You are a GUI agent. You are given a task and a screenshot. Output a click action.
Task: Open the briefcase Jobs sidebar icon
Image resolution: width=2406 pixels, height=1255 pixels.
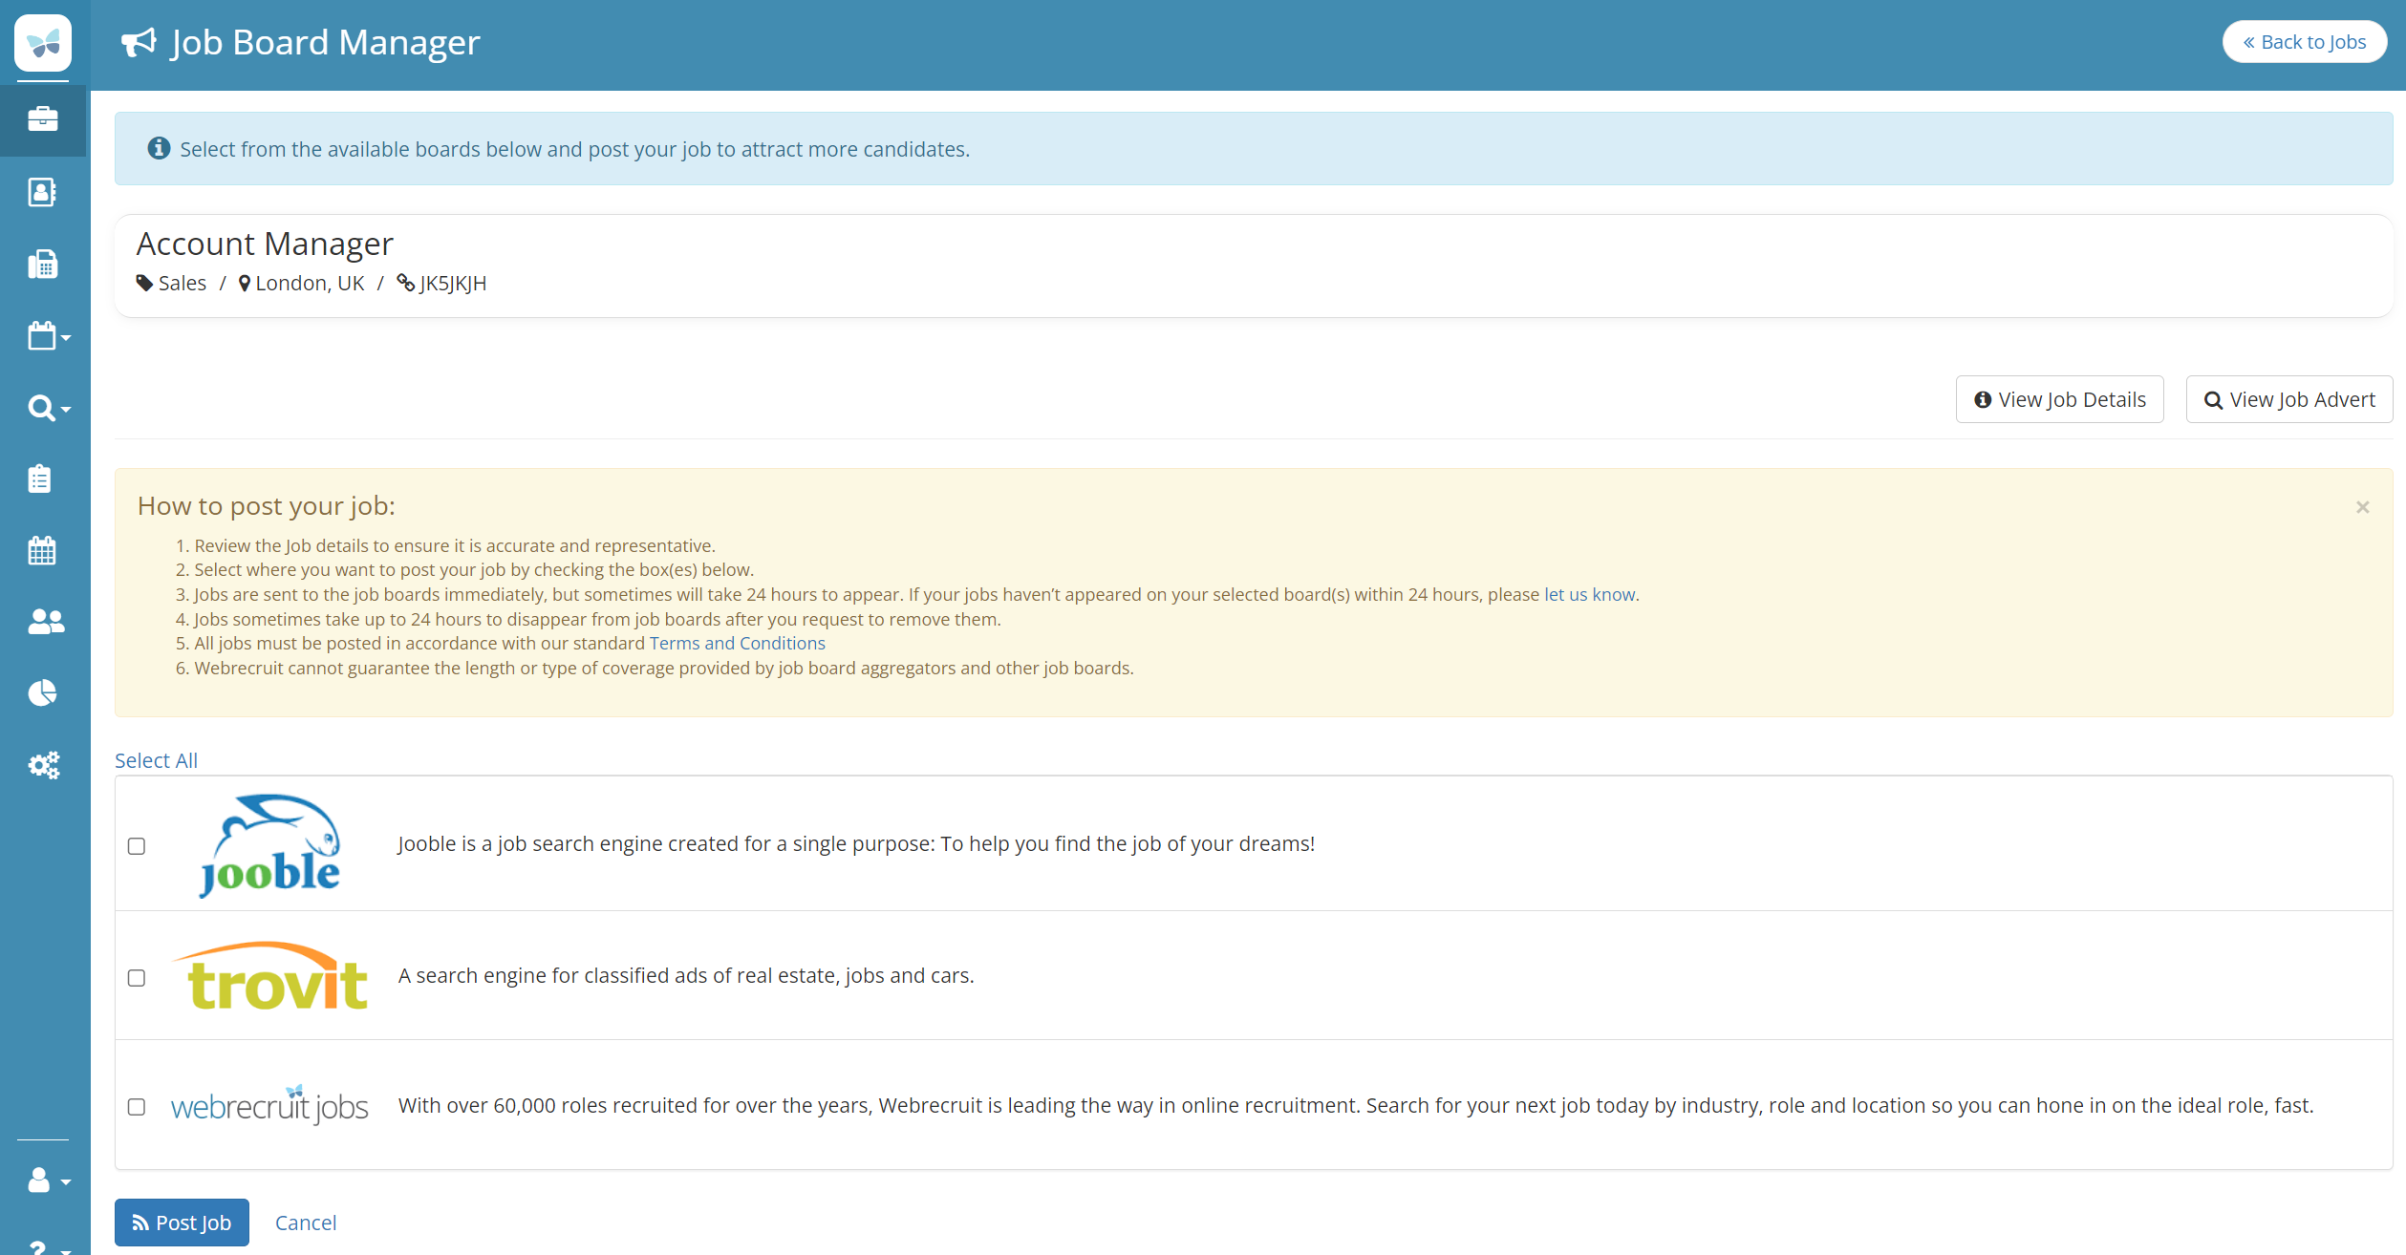click(x=43, y=119)
